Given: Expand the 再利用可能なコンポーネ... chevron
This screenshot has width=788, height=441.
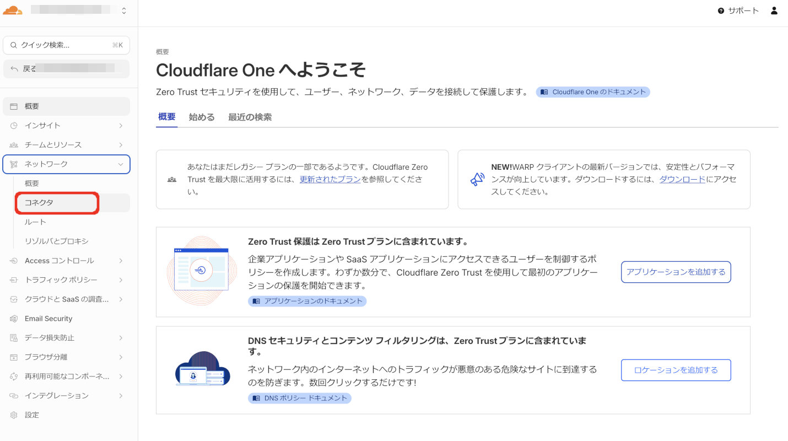Looking at the screenshot, I should click(x=121, y=377).
